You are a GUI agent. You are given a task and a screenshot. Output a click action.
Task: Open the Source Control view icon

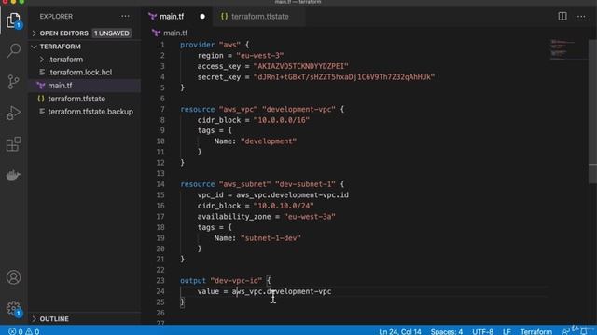(13, 82)
